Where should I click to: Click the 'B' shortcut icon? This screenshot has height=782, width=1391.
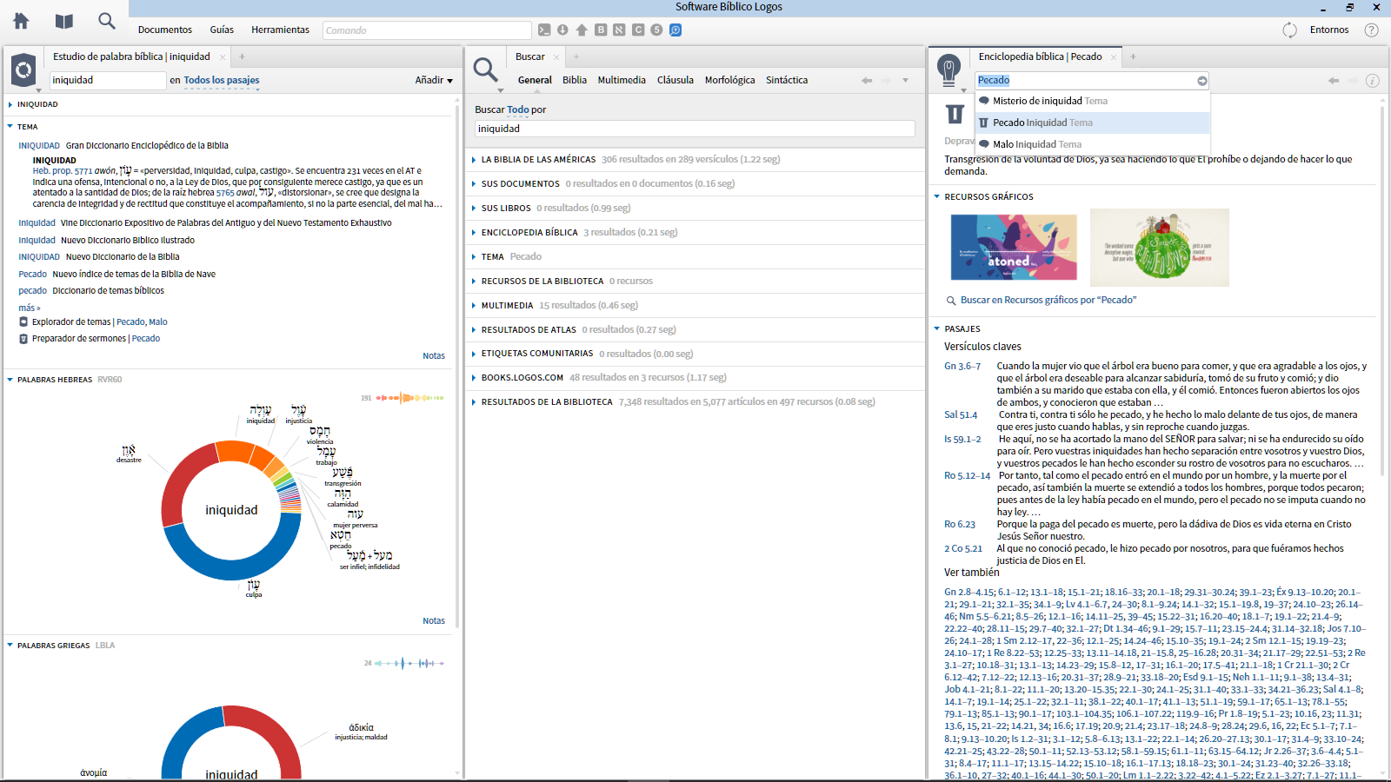[601, 30]
